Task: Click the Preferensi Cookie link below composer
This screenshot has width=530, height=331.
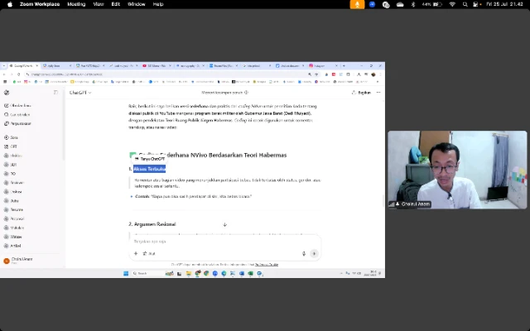Action: [x=267, y=265]
